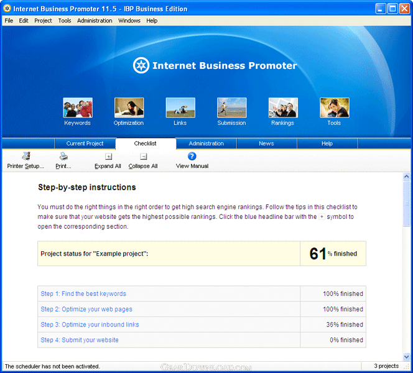413x373 pixels.
Task: Open the Edit menu
Action: (x=24, y=21)
